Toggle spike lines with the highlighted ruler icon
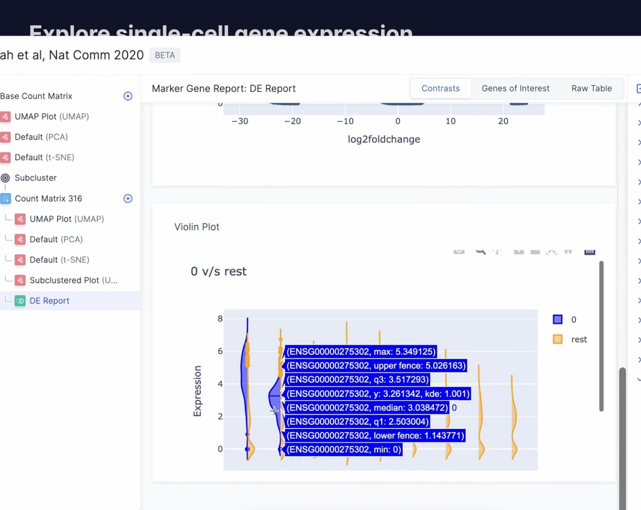 pyautogui.click(x=589, y=251)
